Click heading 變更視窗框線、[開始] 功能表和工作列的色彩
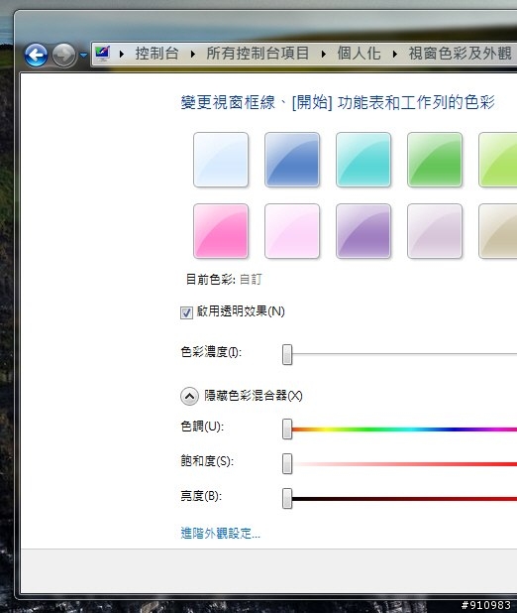Image resolution: width=517 pixels, height=613 pixels. pyautogui.click(x=338, y=102)
